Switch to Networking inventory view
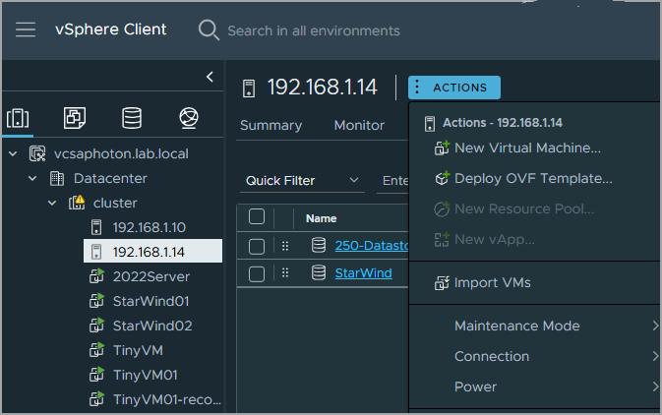Viewport: 662px width, 415px height. pyautogui.click(x=189, y=118)
